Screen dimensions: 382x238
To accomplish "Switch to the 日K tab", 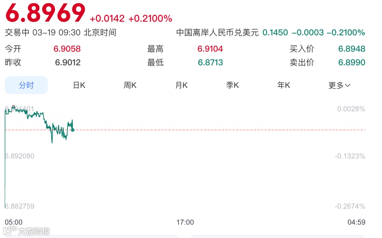I will click(x=79, y=85).
